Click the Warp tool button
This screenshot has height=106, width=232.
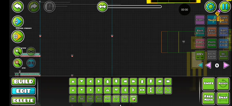[125, 99]
